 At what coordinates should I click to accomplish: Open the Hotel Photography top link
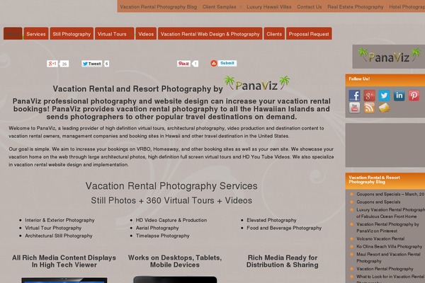pyautogui.click(x=407, y=7)
